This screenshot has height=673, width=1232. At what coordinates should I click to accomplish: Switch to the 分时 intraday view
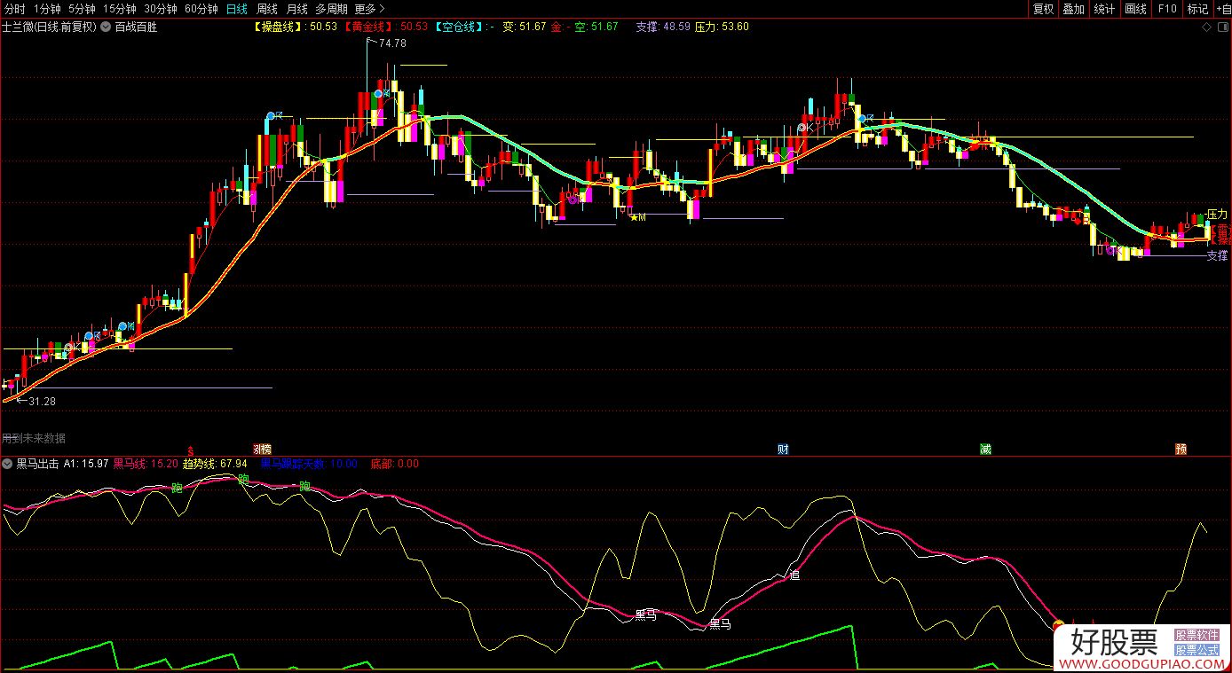point(14,9)
